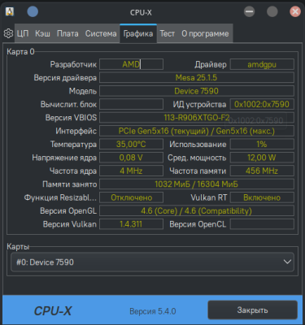This screenshot has height=325, width=305.
Task: Close window with red X button
Action: (295, 11)
